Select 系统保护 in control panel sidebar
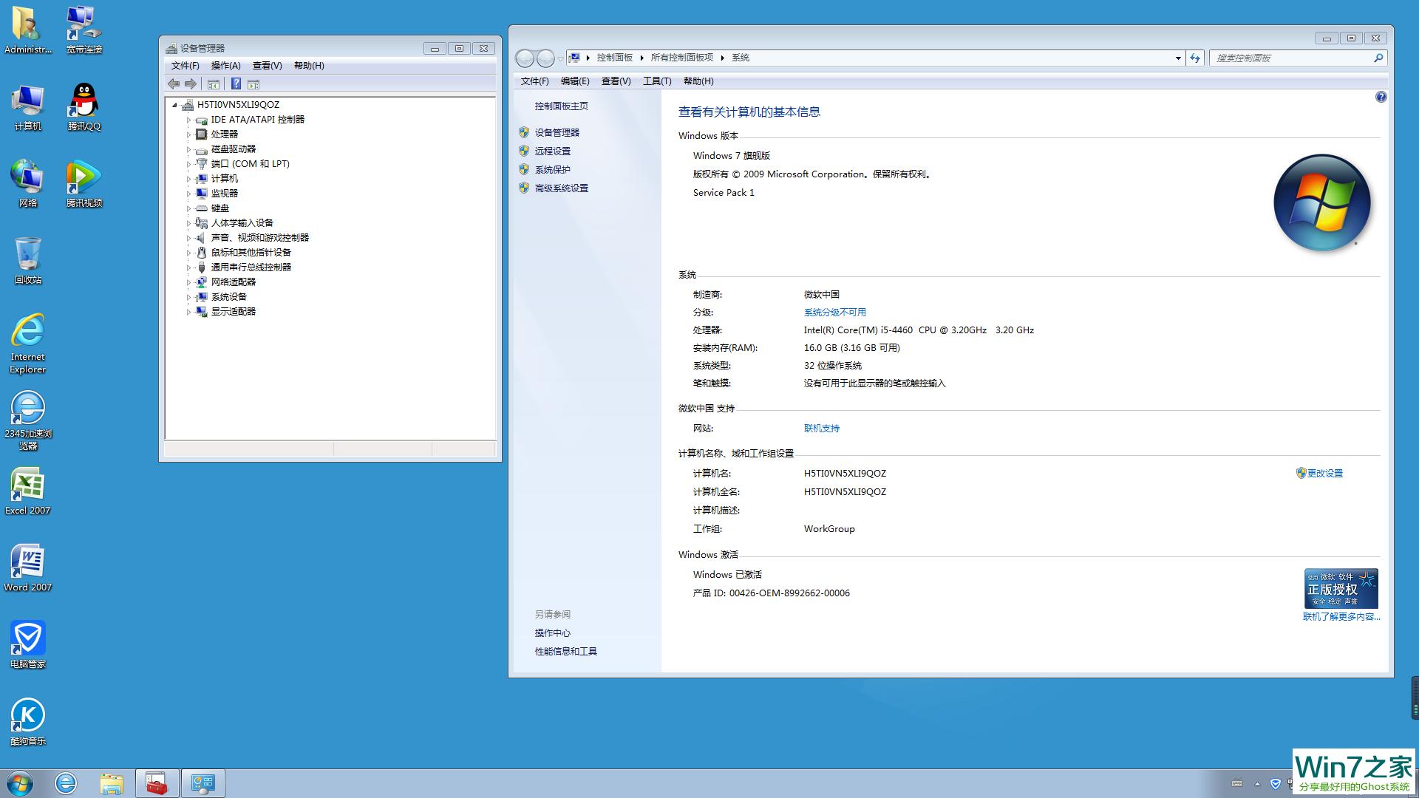Viewport: 1419px width, 798px height. point(554,169)
